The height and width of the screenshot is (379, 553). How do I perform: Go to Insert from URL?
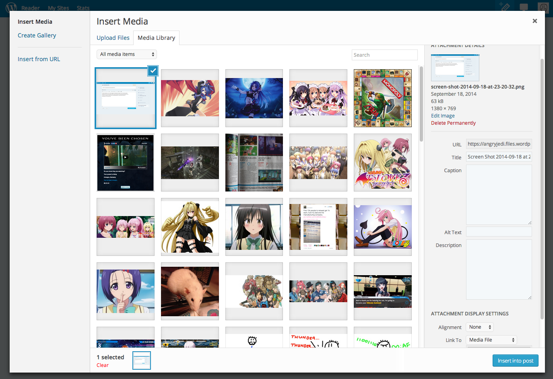39,59
